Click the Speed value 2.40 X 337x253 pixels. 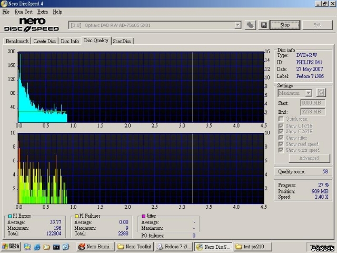322,197
